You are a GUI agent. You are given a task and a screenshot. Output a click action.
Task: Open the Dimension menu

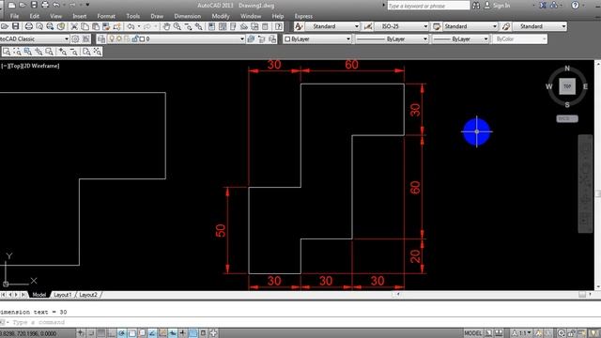tap(188, 16)
